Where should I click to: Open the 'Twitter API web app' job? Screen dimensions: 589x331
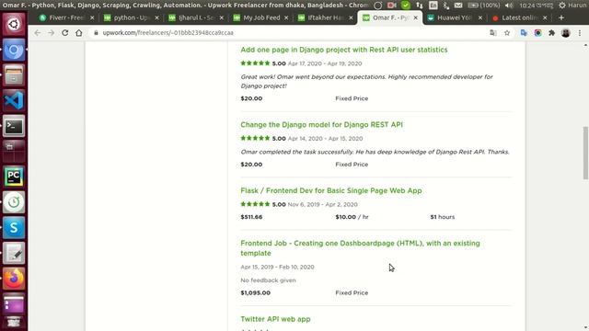(275, 319)
